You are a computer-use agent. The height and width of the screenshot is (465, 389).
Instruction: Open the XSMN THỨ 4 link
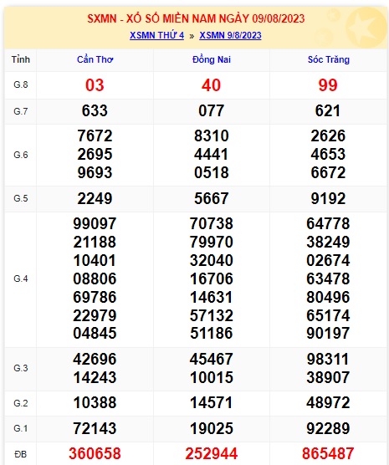[x=156, y=35]
